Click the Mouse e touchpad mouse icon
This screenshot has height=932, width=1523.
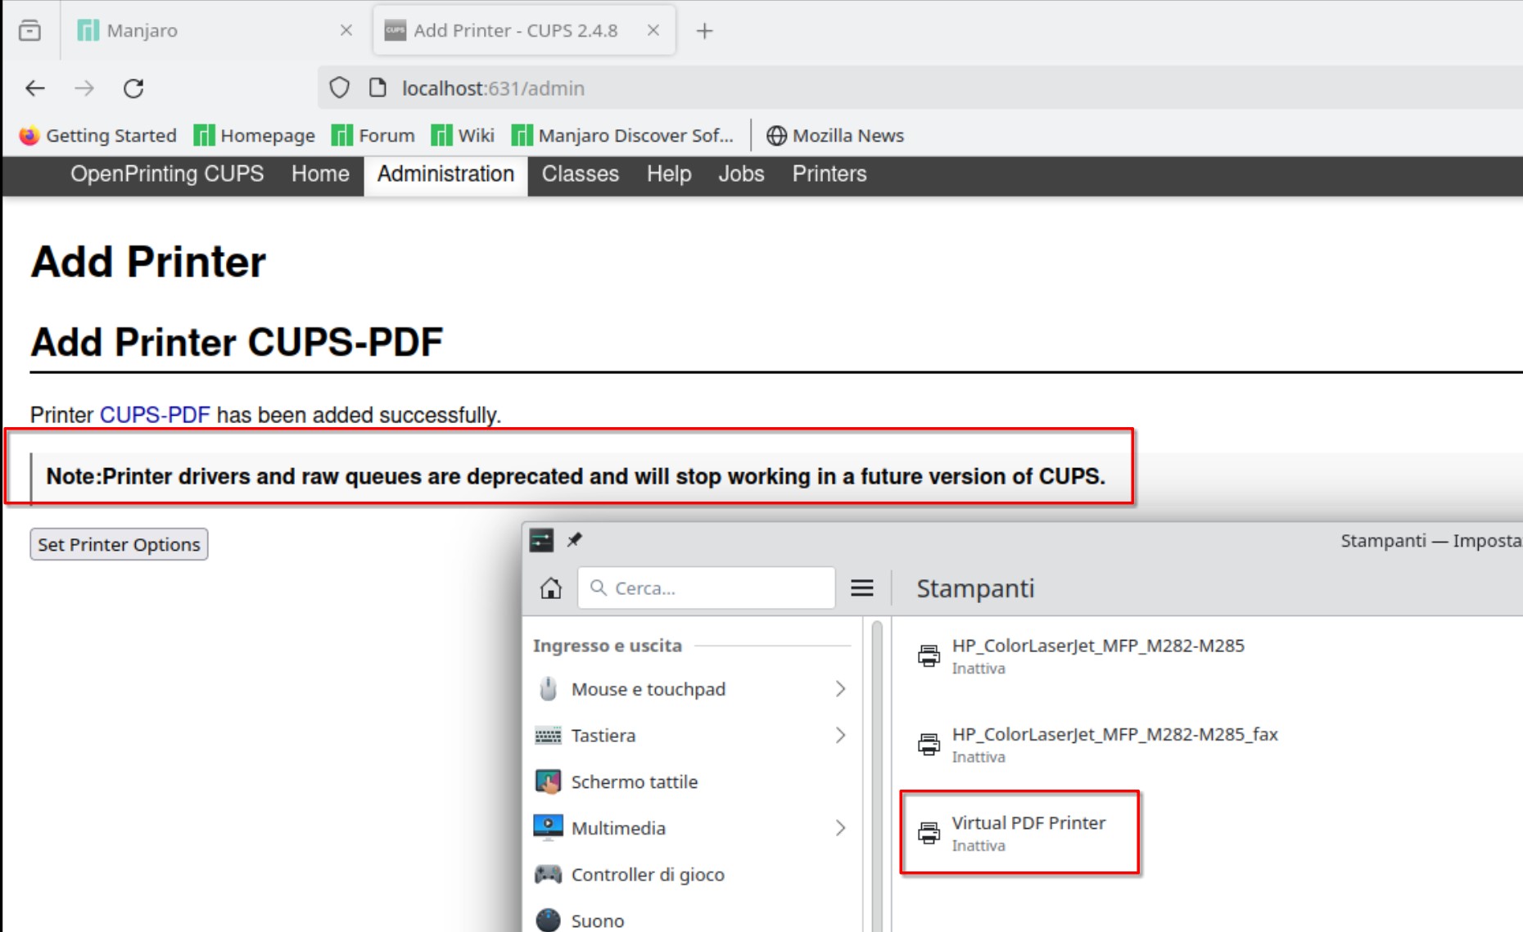(549, 689)
